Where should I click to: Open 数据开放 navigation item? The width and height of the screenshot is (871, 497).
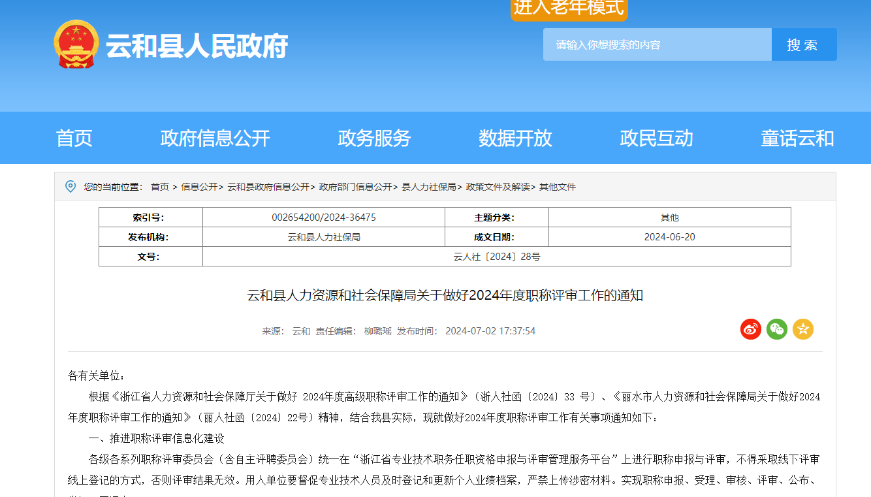click(x=515, y=138)
